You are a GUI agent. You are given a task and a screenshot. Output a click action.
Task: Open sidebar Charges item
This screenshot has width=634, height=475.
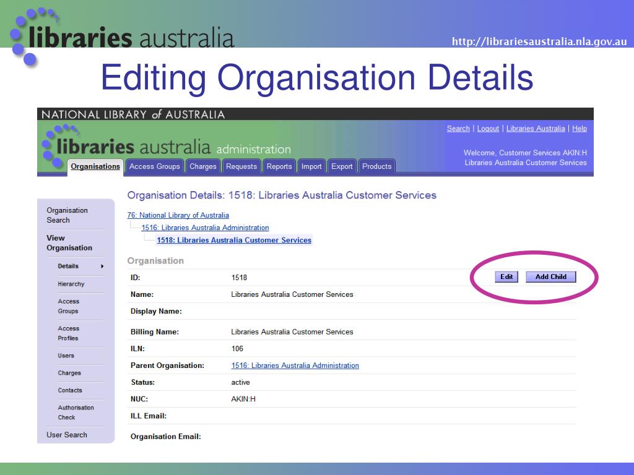tap(69, 373)
